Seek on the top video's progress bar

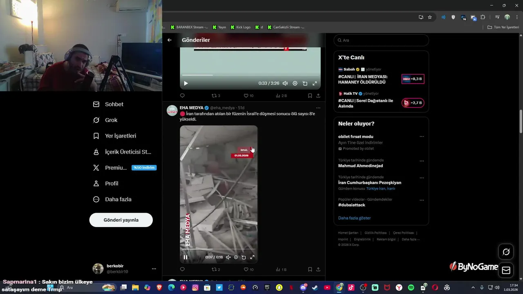coord(250,75)
